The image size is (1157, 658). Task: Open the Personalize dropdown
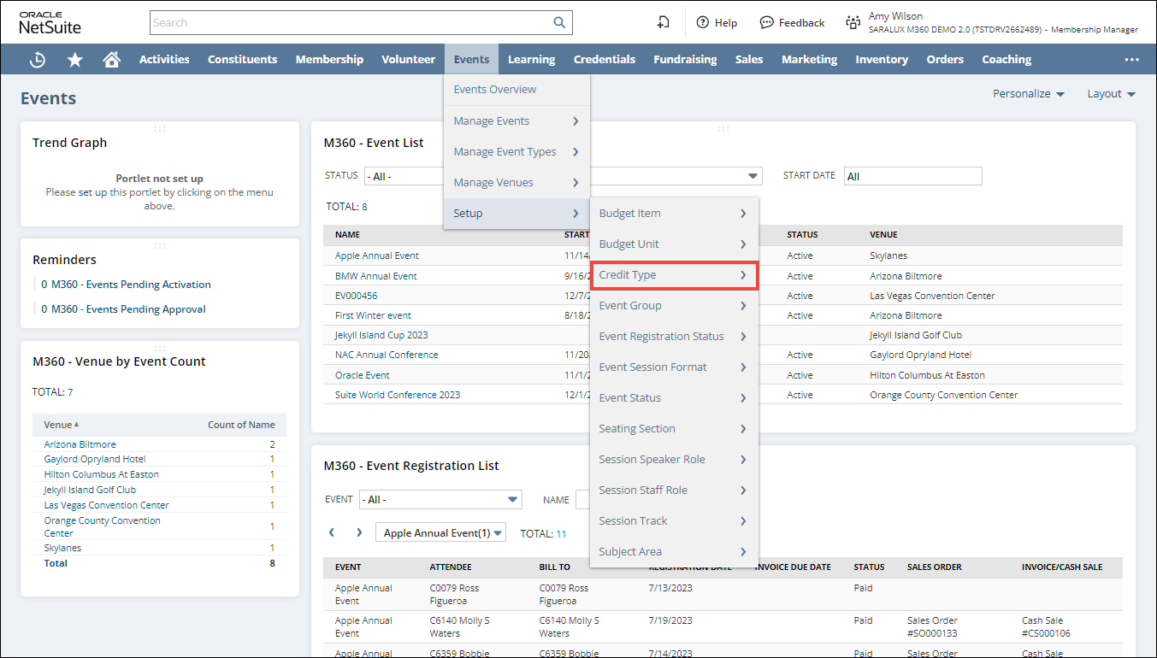tap(1028, 94)
